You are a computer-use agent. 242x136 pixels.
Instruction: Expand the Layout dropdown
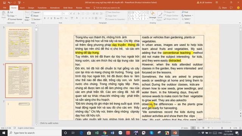click(36, 12)
